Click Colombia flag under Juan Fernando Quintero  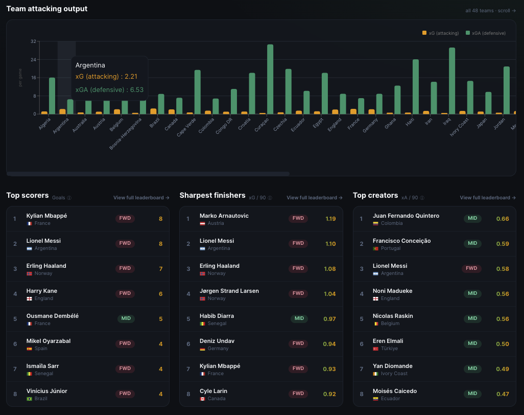click(375, 223)
